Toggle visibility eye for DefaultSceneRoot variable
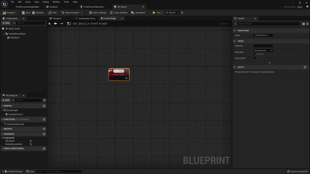This screenshot has height=174, width=310. click(31, 144)
